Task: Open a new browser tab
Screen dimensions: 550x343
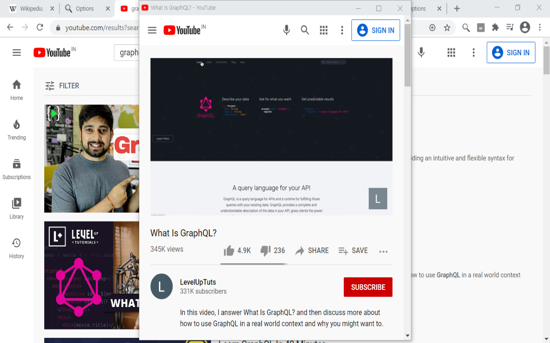Action: pos(457,9)
